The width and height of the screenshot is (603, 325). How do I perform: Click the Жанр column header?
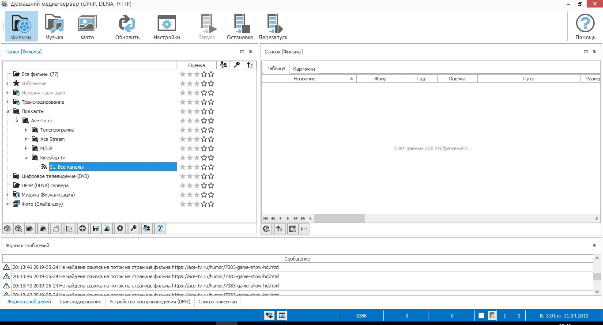(x=380, y=79)
